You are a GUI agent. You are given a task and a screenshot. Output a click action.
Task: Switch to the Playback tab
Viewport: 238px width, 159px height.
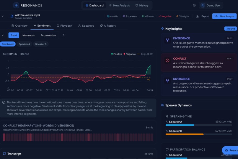click(x=64, y=26)
